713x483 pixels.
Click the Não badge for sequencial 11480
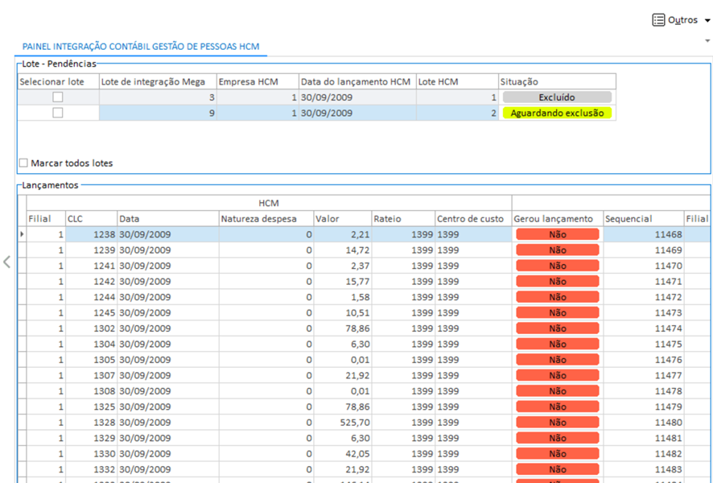click(x=557, y=423)
